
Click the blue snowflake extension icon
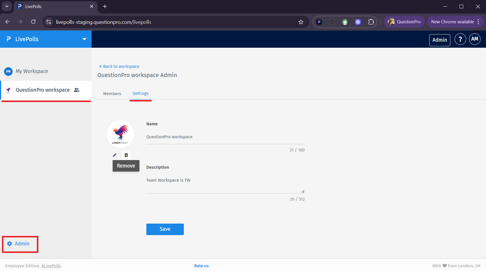point(358,22)
